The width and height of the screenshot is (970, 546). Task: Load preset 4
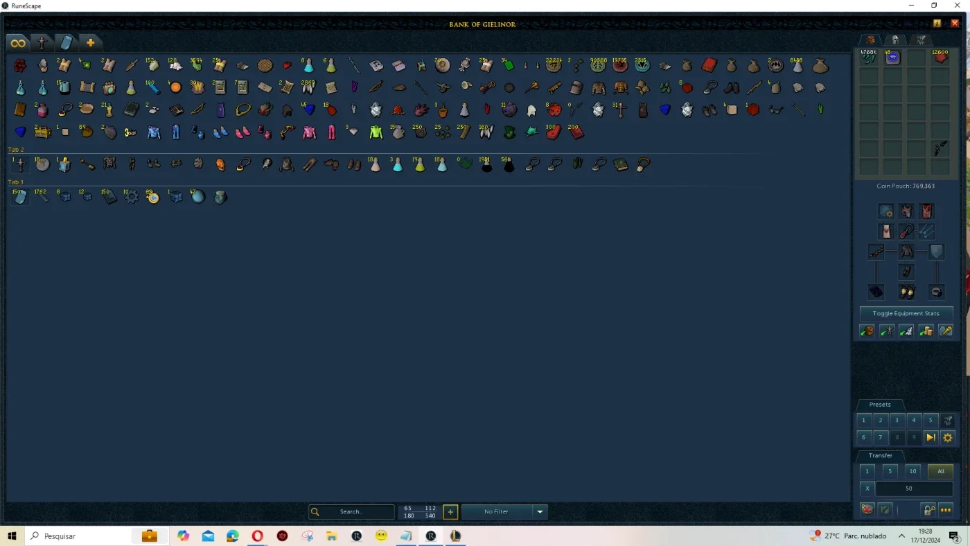[914, 420]
